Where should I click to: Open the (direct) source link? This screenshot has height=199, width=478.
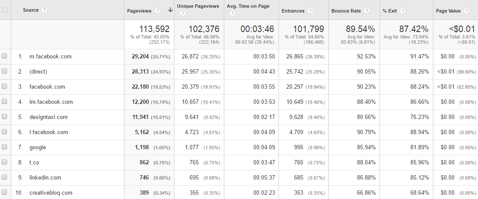click(x=39, y=72)
